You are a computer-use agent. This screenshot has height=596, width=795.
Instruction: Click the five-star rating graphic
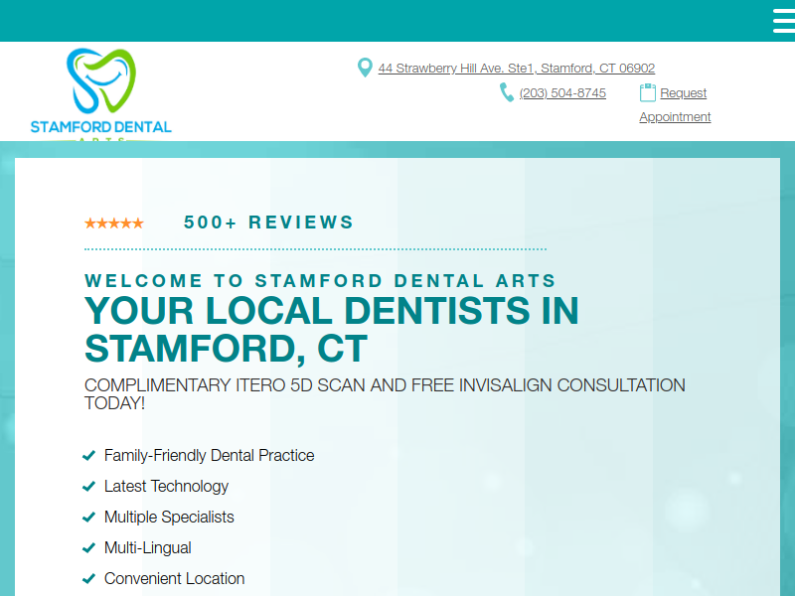click(114, 223)
